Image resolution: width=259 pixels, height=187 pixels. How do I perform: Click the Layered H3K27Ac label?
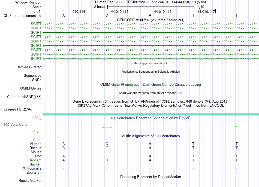click(18, 109)
